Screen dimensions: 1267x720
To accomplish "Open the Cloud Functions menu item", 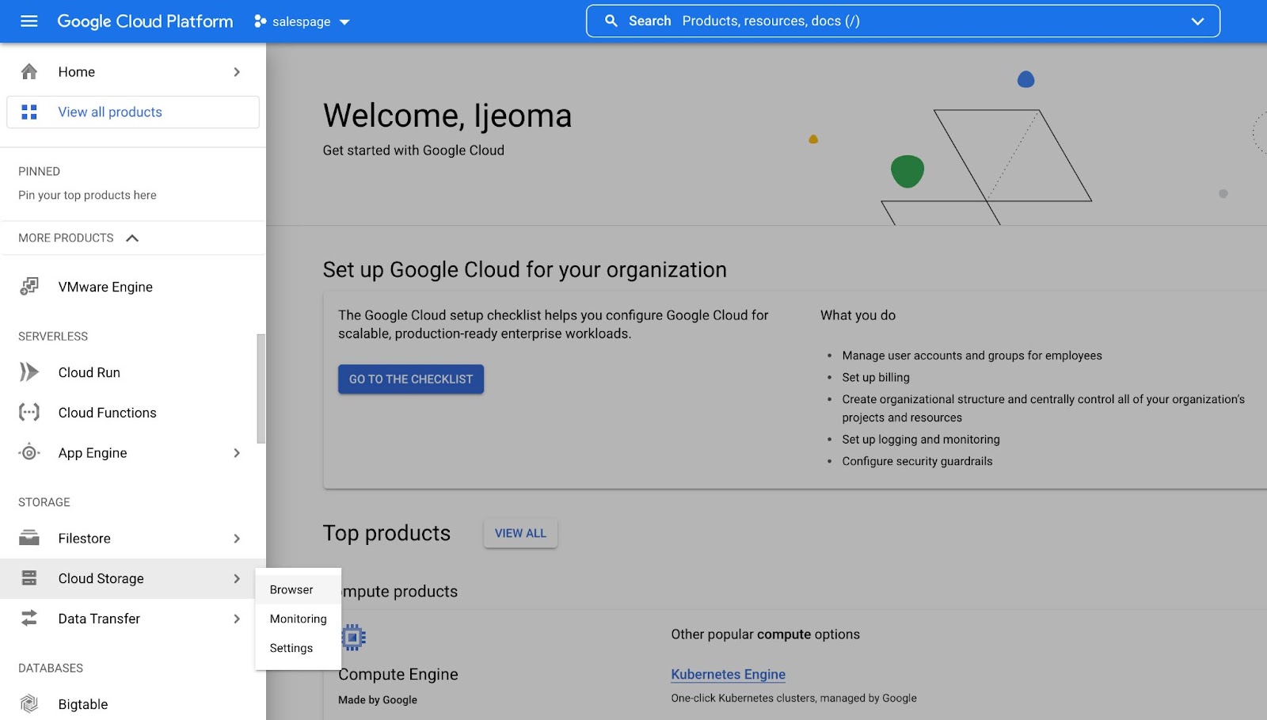I will [x=132, y=413].
